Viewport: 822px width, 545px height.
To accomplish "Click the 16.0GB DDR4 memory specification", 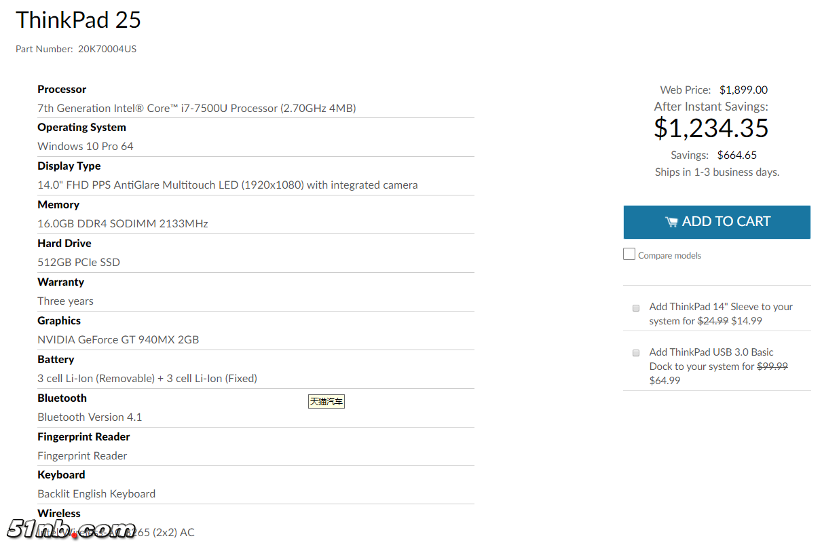I will (123, 223).
